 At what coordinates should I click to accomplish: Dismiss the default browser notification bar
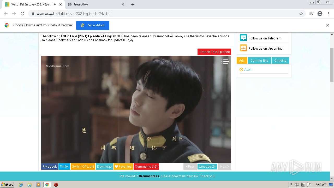[x=328, y=25]
